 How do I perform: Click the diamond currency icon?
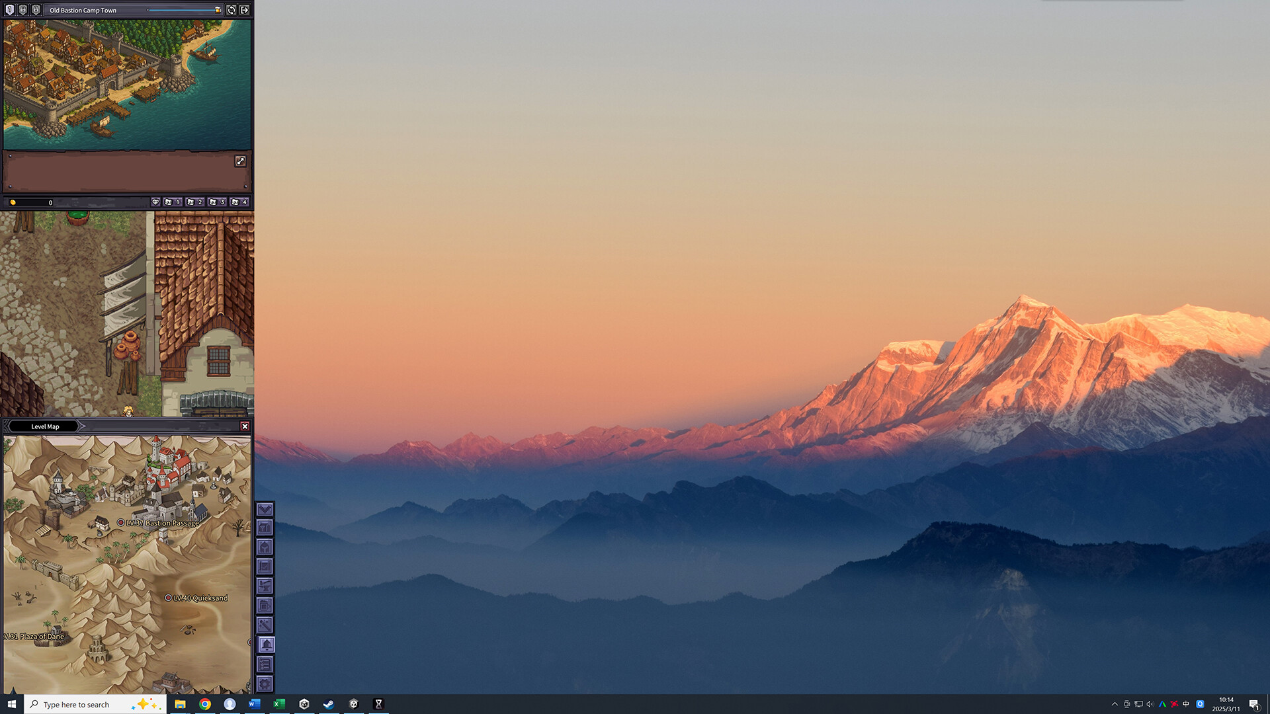pyautogui.click(x=156, y=202)
